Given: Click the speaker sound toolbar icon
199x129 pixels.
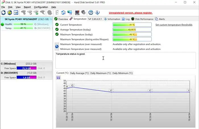Looking at the screenshot, I should click(83, 12).
